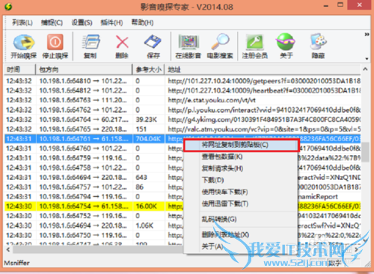This screenshot has width=374, height=274.
Task: Select the yellow row with 16.00K
Action: pyautogui.click(x=183, y=206)
